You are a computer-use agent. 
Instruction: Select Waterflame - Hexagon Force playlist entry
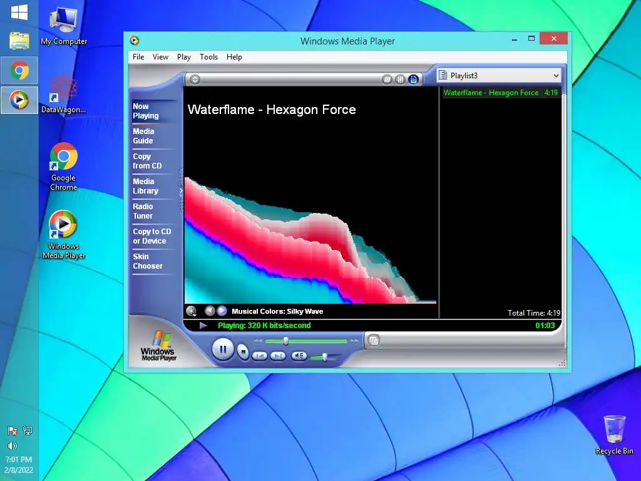pos(501,93)
